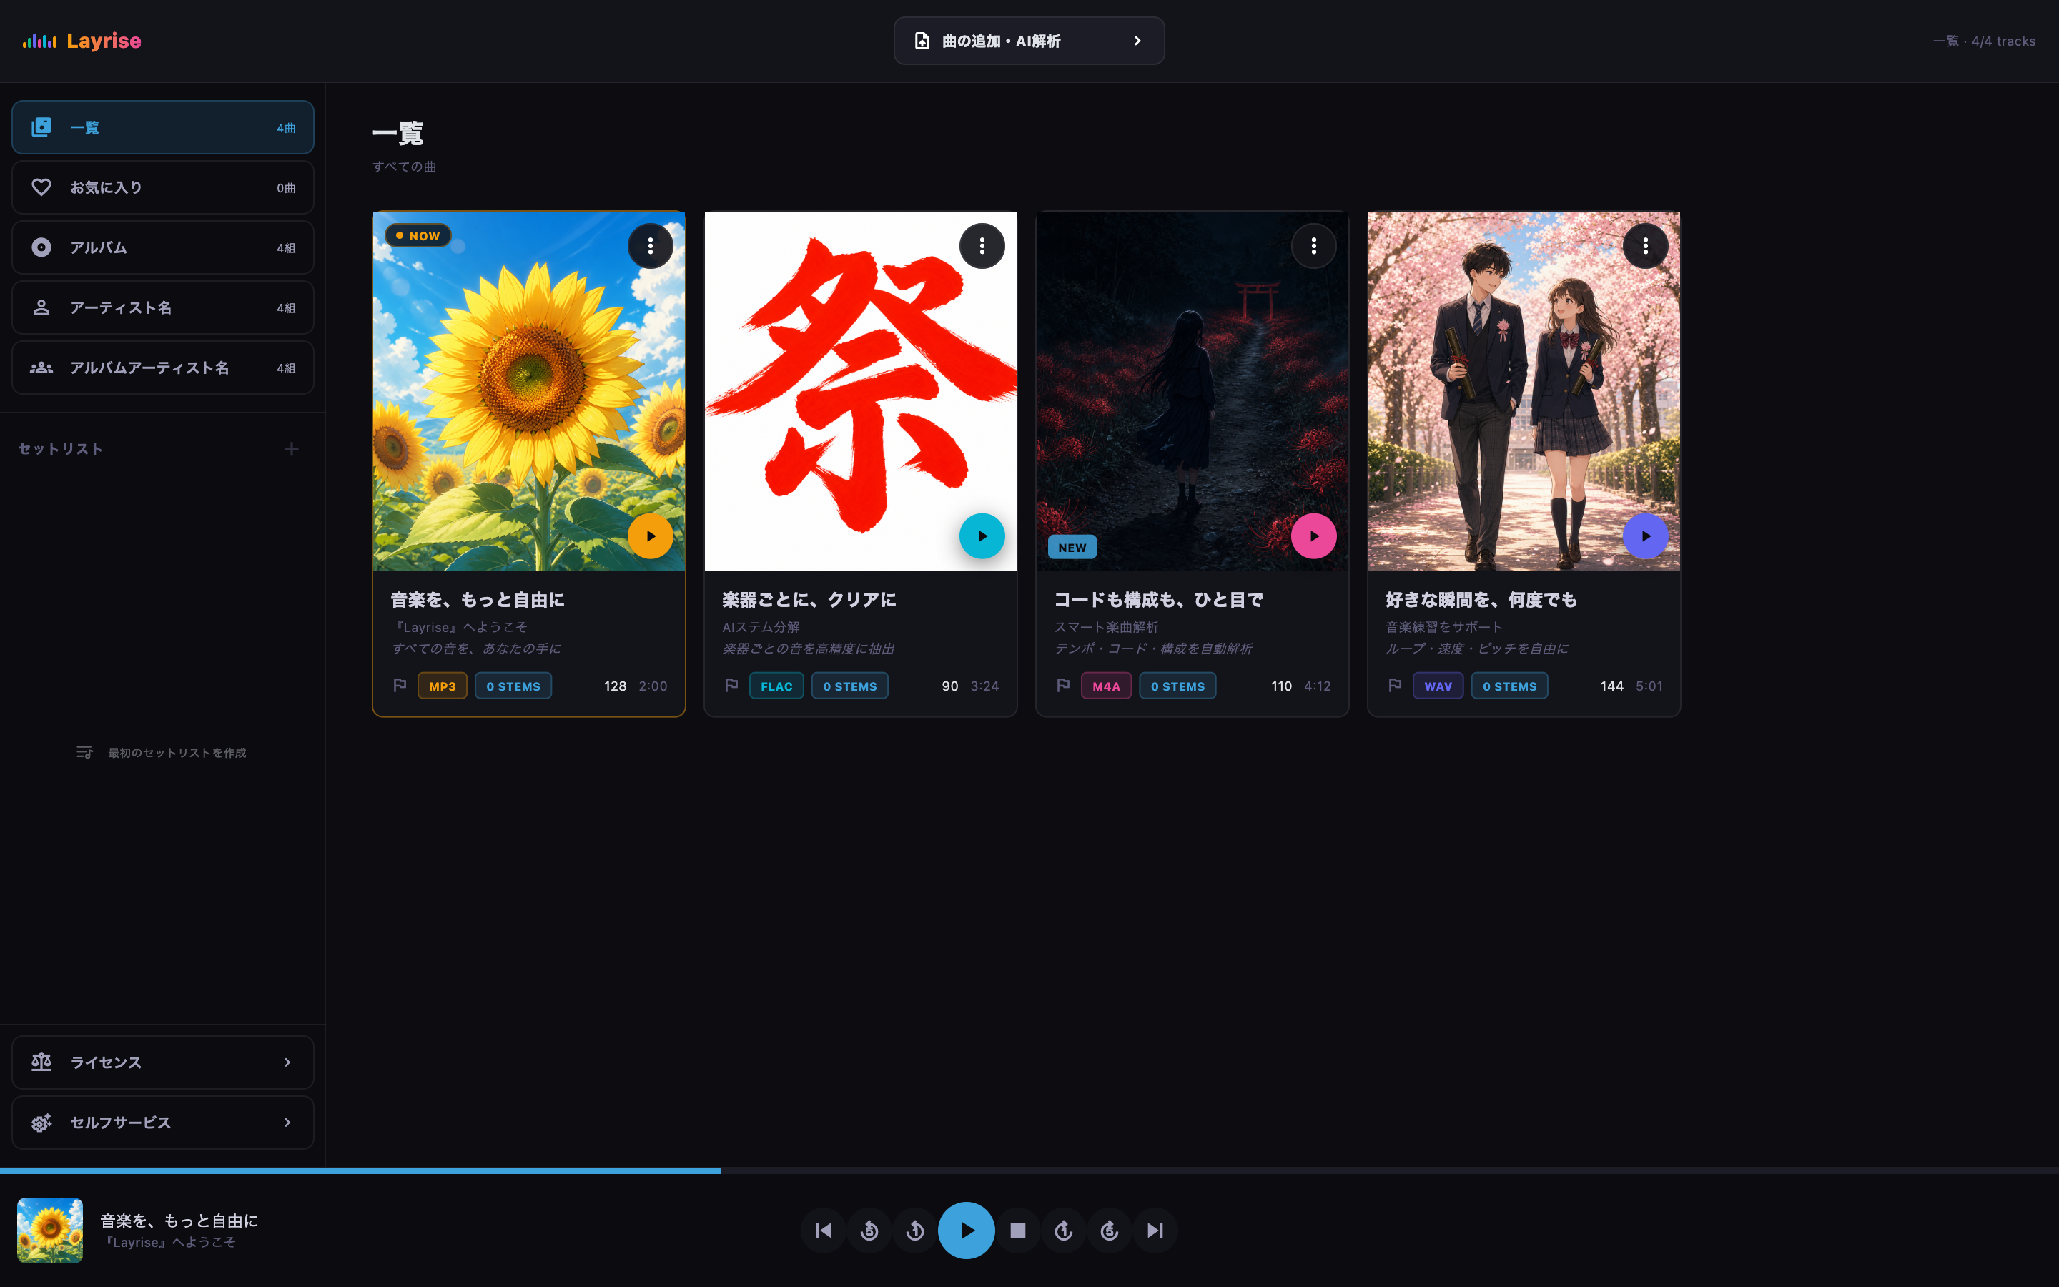Click duration 3:24 on FLAC card
Image resolution: width=2059 pixels, height=1287 pixels.
click(x=984, y=686)
